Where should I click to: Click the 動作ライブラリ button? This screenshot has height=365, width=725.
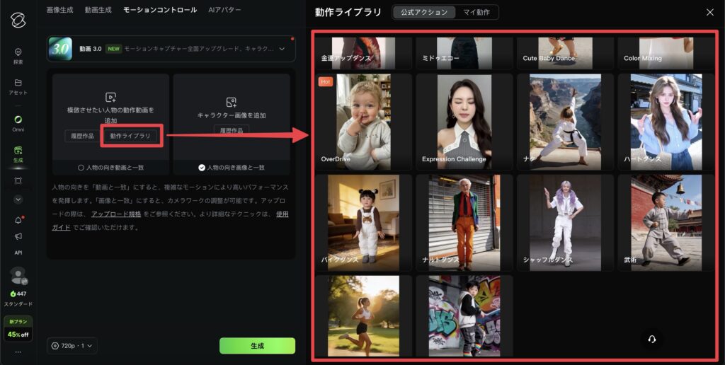pos(131,136)
